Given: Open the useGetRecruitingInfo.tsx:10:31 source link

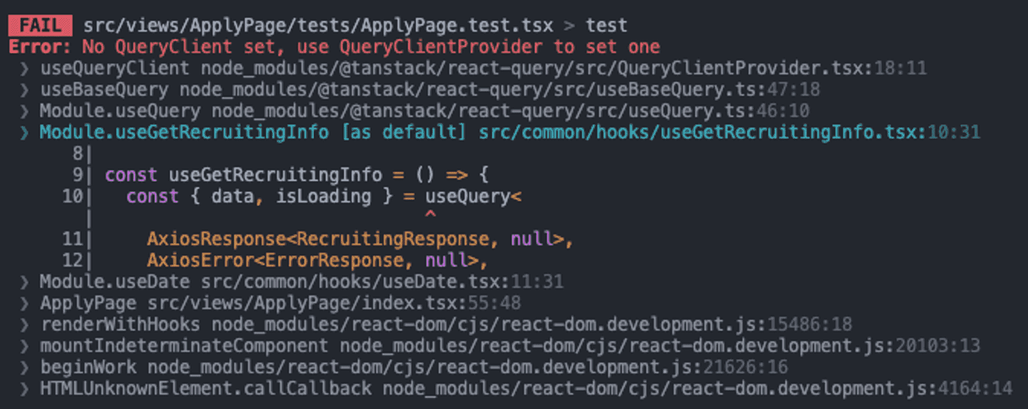Looking at the screenshot, I should 729,133.
